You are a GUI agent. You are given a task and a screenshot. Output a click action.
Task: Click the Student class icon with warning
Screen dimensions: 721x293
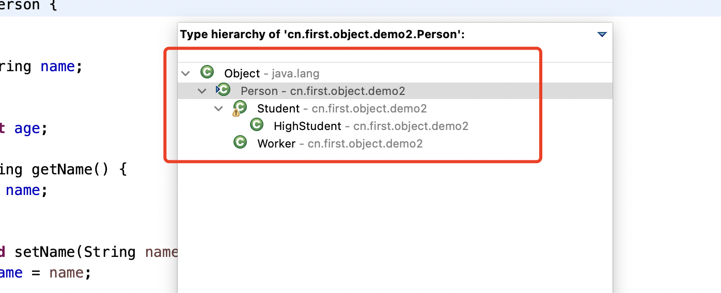pyautogui.click(x=240, y=108)
